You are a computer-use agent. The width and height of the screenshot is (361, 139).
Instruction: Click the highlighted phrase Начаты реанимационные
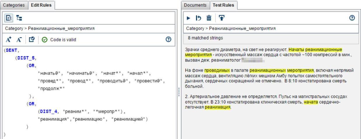(316, 49)
